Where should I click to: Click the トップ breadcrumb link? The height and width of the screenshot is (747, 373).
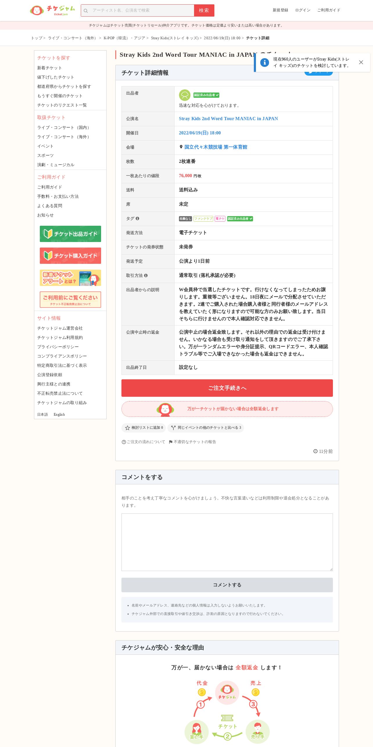[x=37, y=38]
